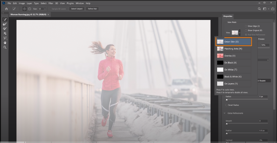Open the Filter menu
This screenshot has height=143, width=277.
(x=50, y=3)
